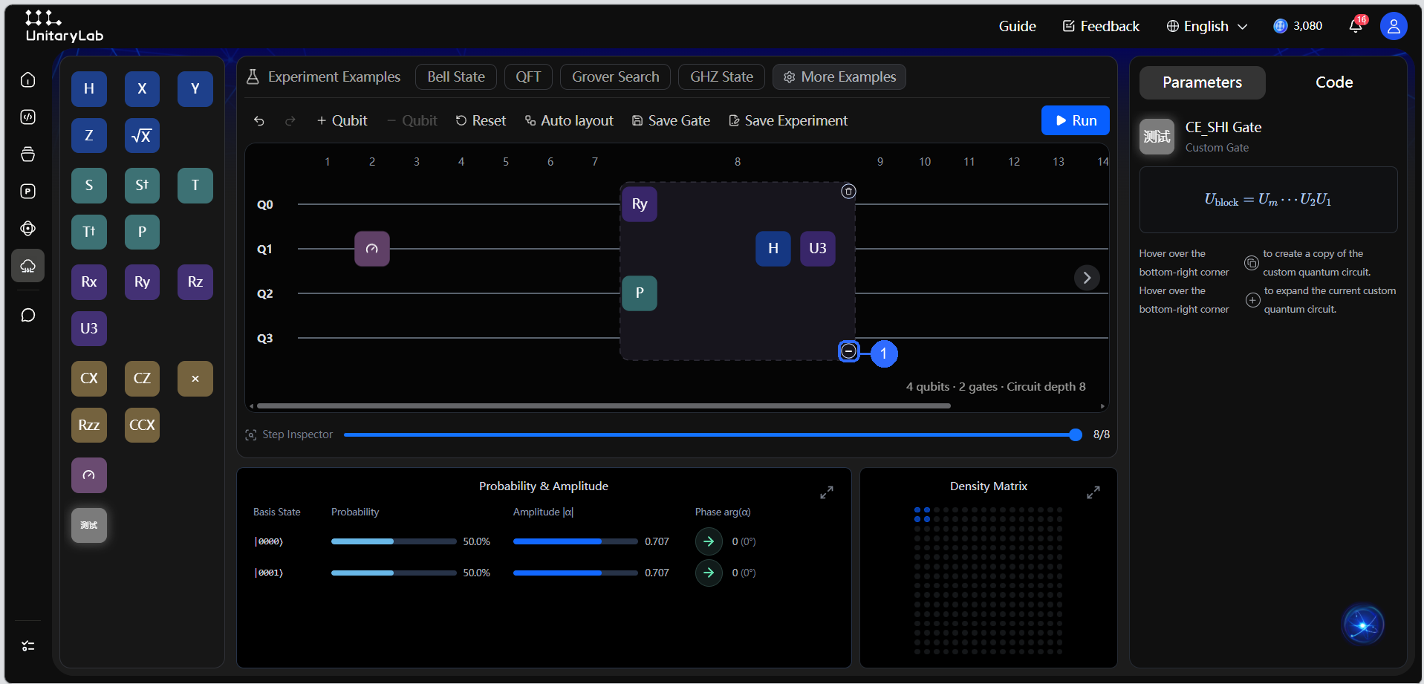1424x684 pixels.
Task: Undo the last circuit action
Action: coord(259,120)
